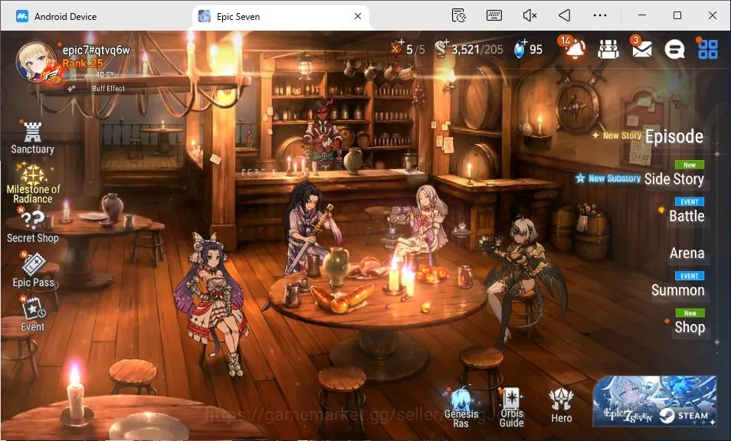Screen dimensions: 731x441
Task: Open the mailbox envelope icon
Action: pos(641,47)
